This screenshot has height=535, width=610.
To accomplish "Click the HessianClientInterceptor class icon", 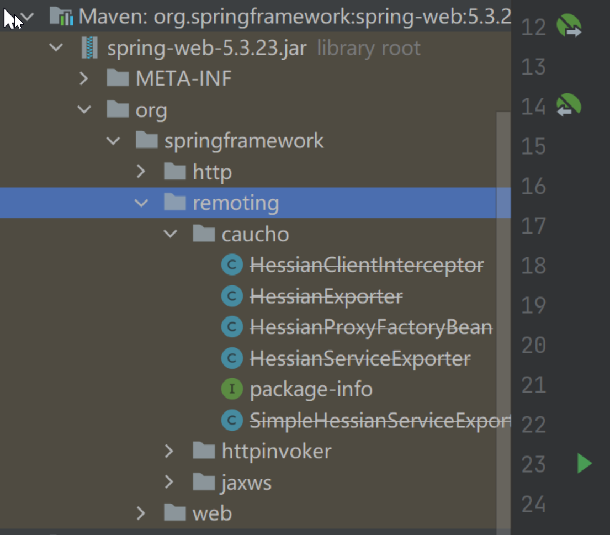I will coord(232,266).
